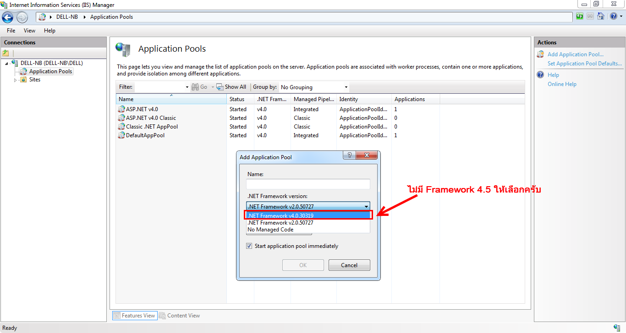
Task: Open the View menu
Action: (29, 31)
